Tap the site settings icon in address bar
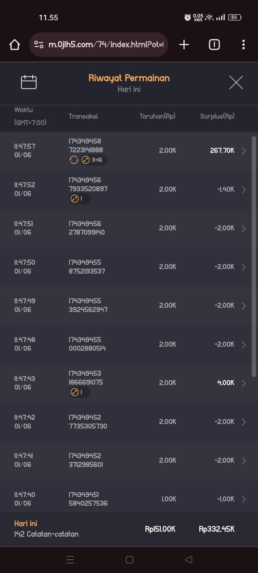The image size is (258, 573). [x=39, y=45]
